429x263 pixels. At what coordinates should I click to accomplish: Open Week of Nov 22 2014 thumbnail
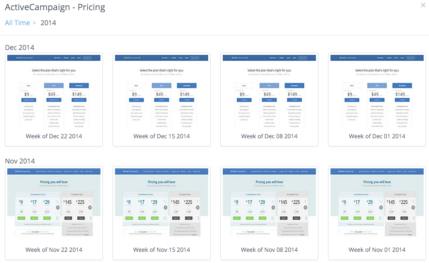click(54, 202)
